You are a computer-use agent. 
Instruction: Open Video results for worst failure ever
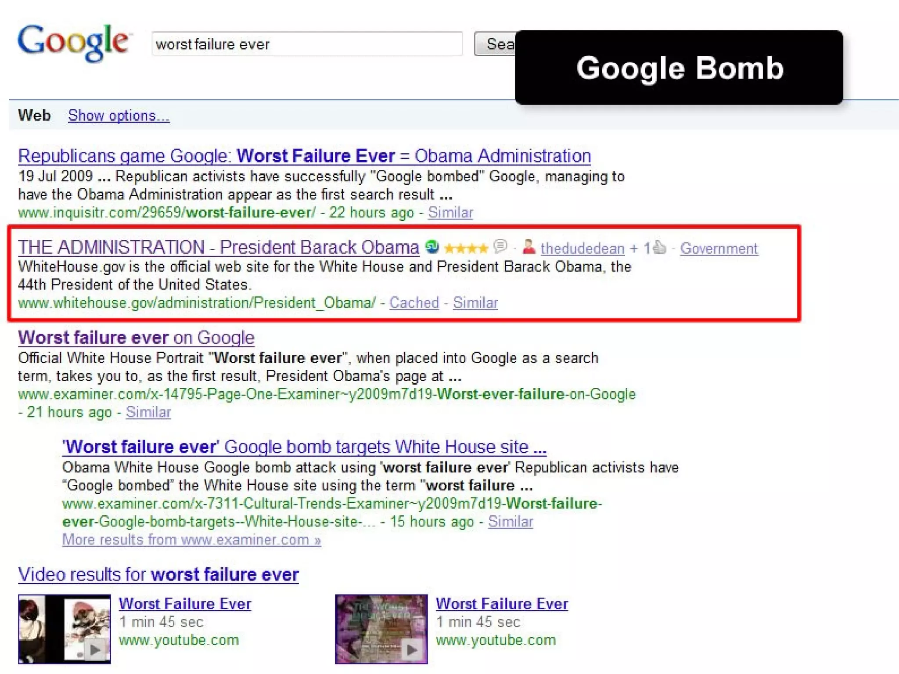(x=158, y=574)
